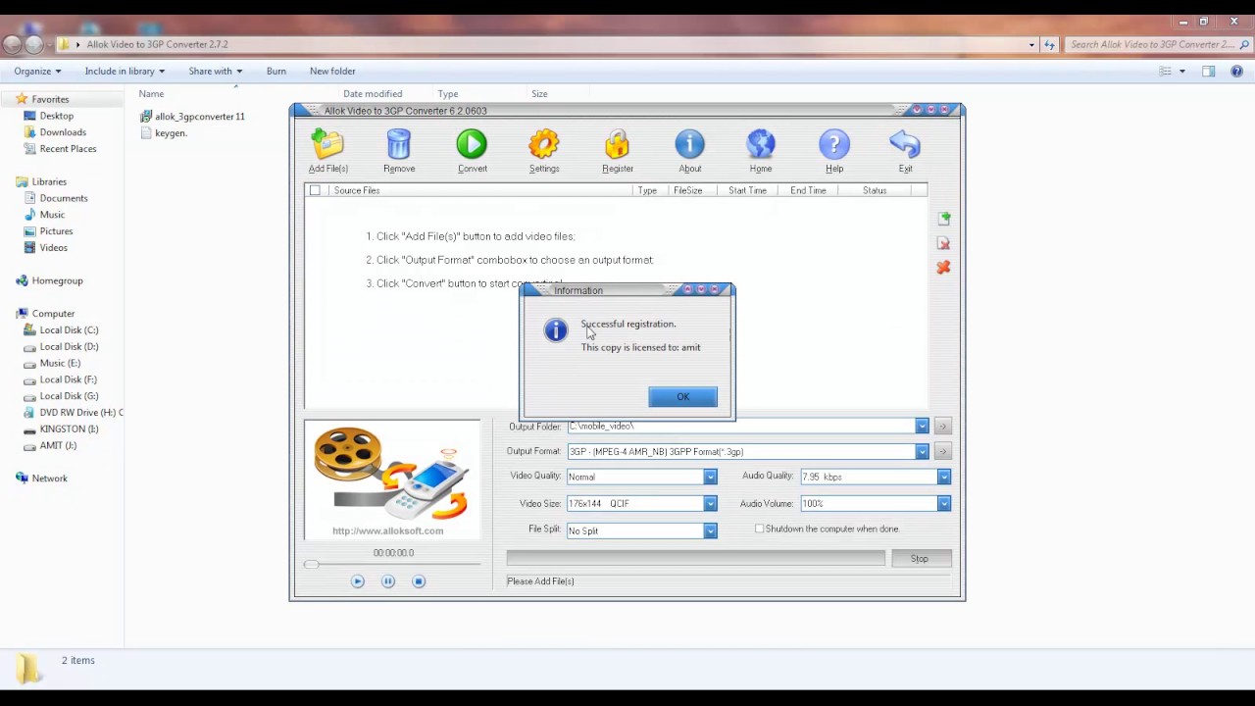Select the allok_3gpconverter11 file
Viewport: 1255px width, 706px height.
193,117
